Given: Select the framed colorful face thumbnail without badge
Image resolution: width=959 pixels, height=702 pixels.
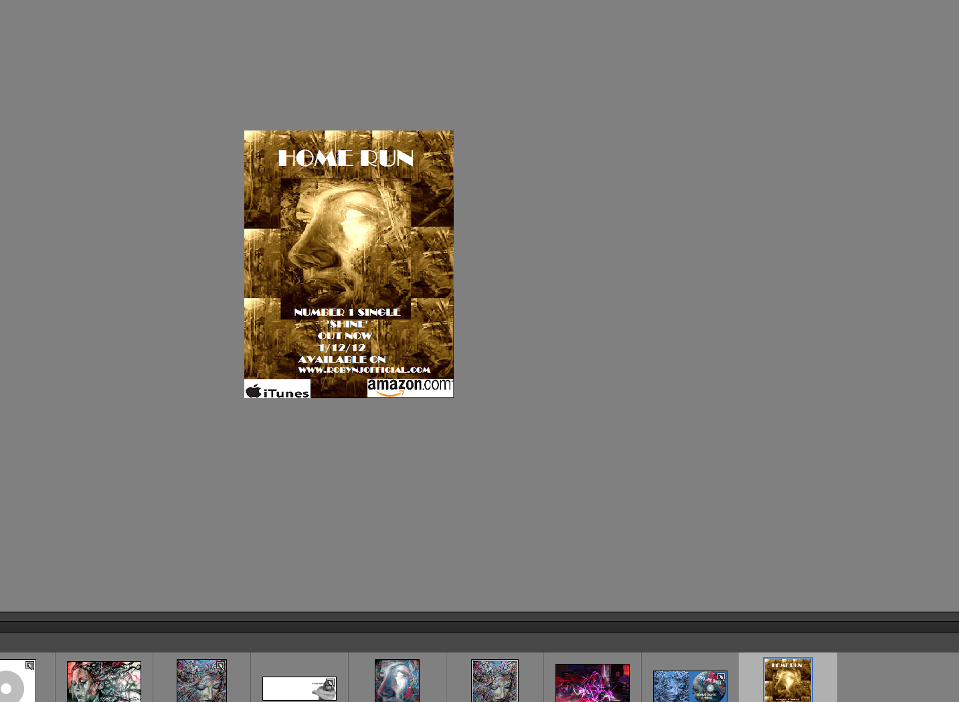Looking at the screenshot, I should (x=495, y=681).
